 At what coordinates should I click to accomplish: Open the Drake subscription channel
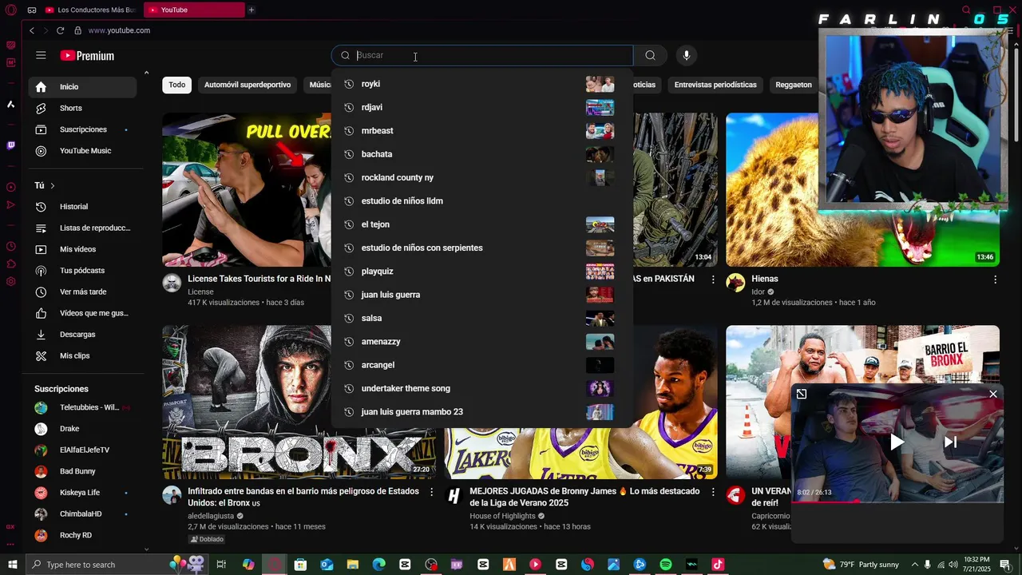click(x=82, y=429)
